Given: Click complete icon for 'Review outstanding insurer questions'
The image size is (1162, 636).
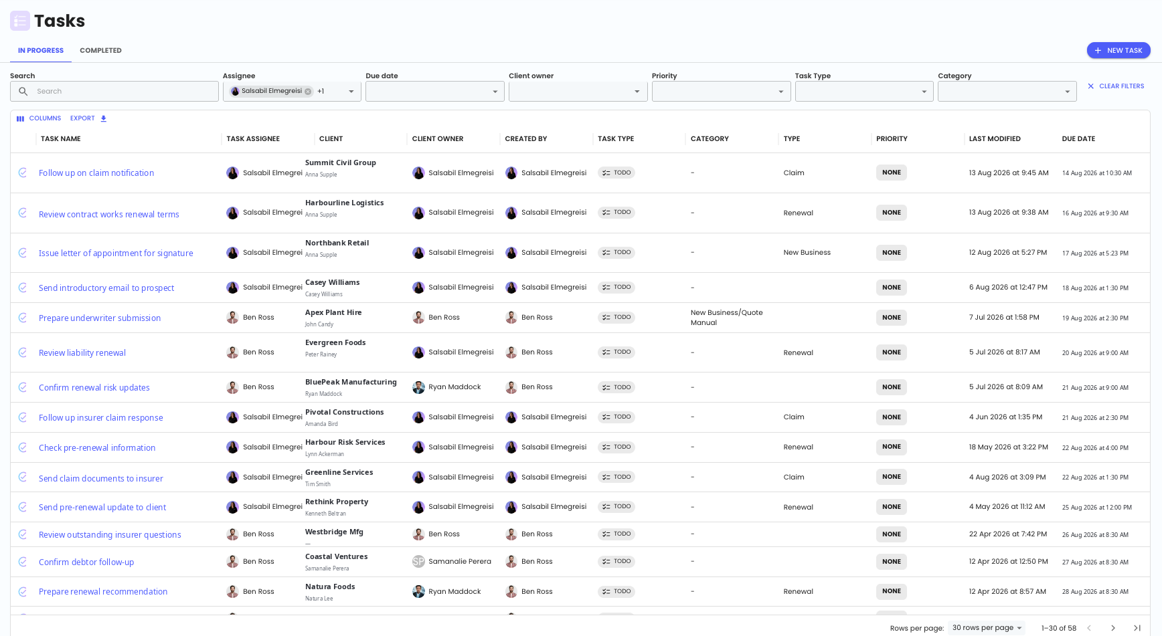Looking at the screenshot, I should click(x=23, y=534).
